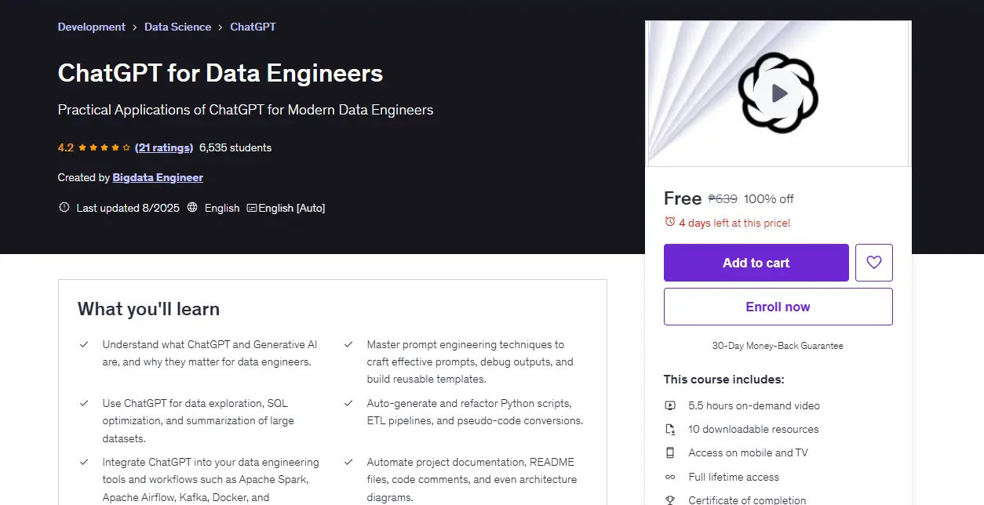Click the course preview thumbnail image
Viewport: 984px width, 505px height.
[778, 94]
